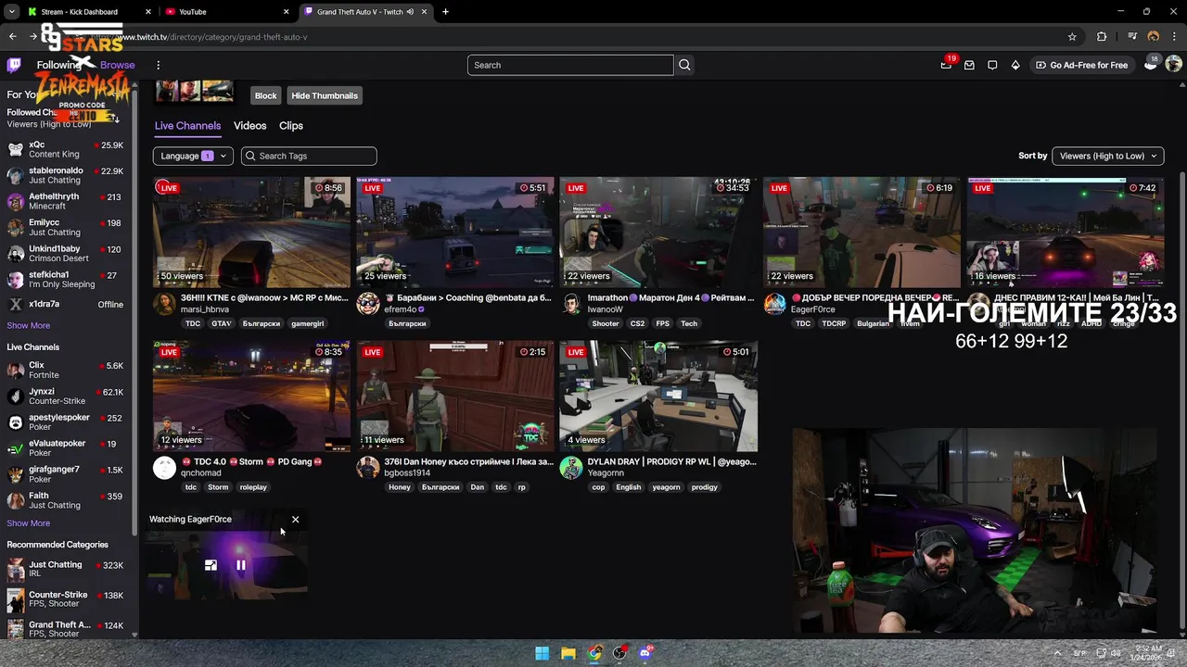Click the Shooter tag under IwanooW
This screenshot has height=667, width=1187.
(x=606, y=323)
